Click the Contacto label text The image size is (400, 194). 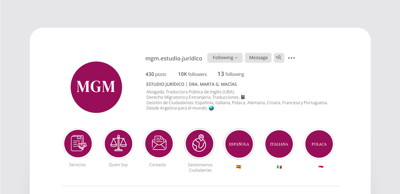[x=158, y=165]
